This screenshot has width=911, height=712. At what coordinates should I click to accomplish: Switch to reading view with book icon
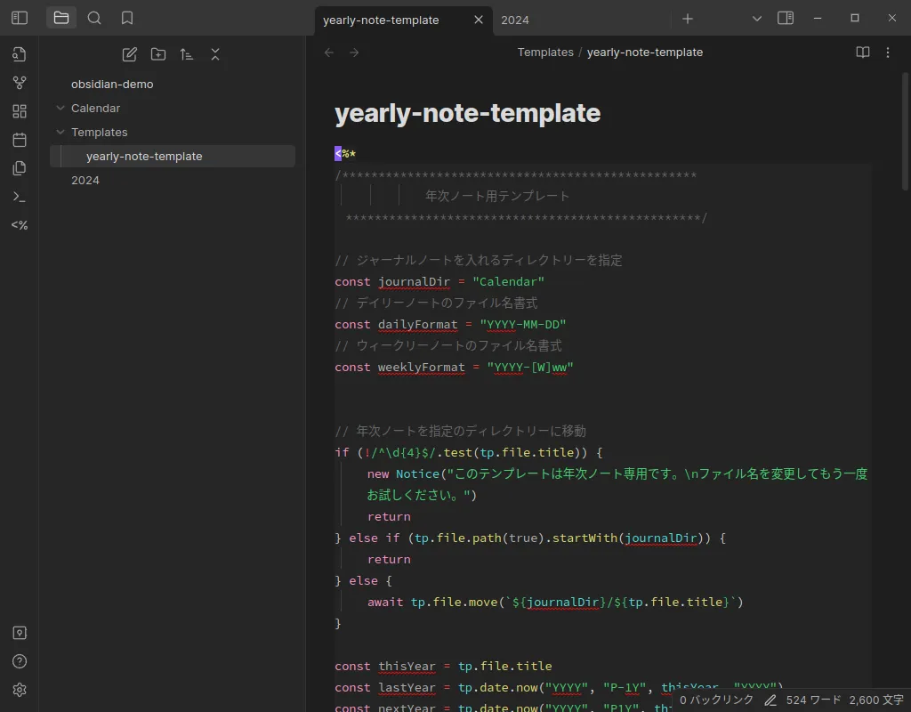862,53
